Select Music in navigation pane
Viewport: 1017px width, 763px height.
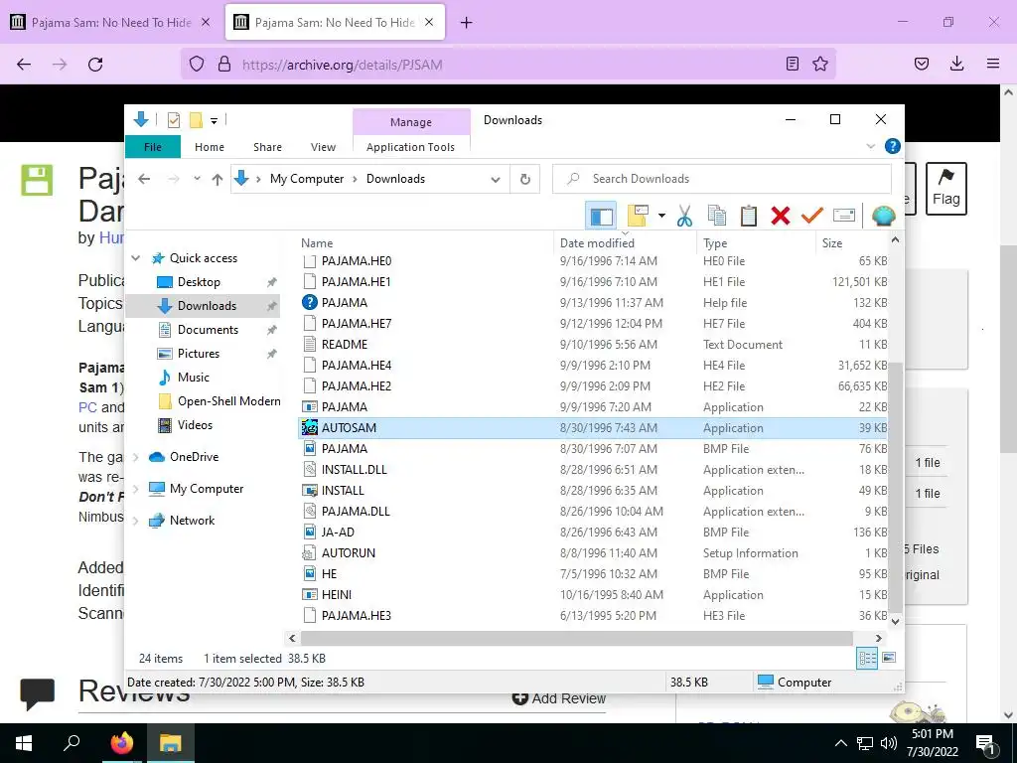(194, 378)
